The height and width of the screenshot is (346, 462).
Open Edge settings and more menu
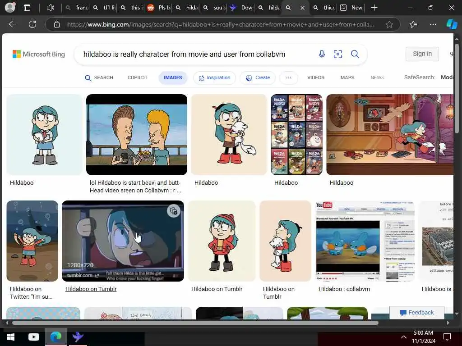(x=433, y=24)
